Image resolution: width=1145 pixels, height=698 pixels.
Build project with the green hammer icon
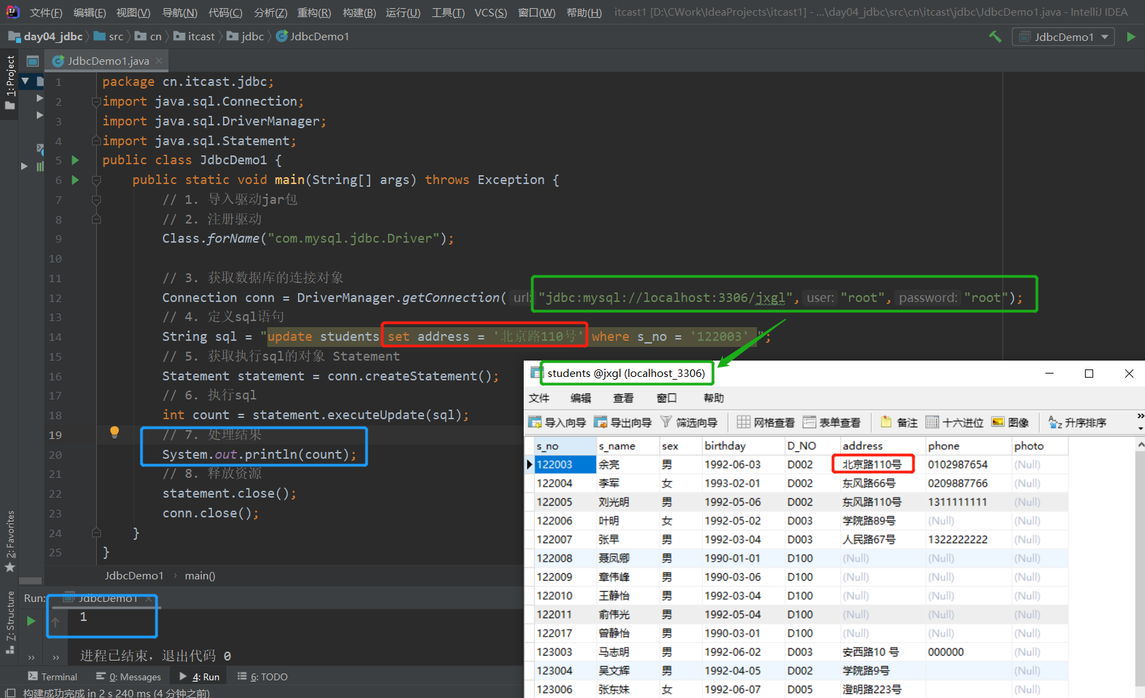point(995,37)
